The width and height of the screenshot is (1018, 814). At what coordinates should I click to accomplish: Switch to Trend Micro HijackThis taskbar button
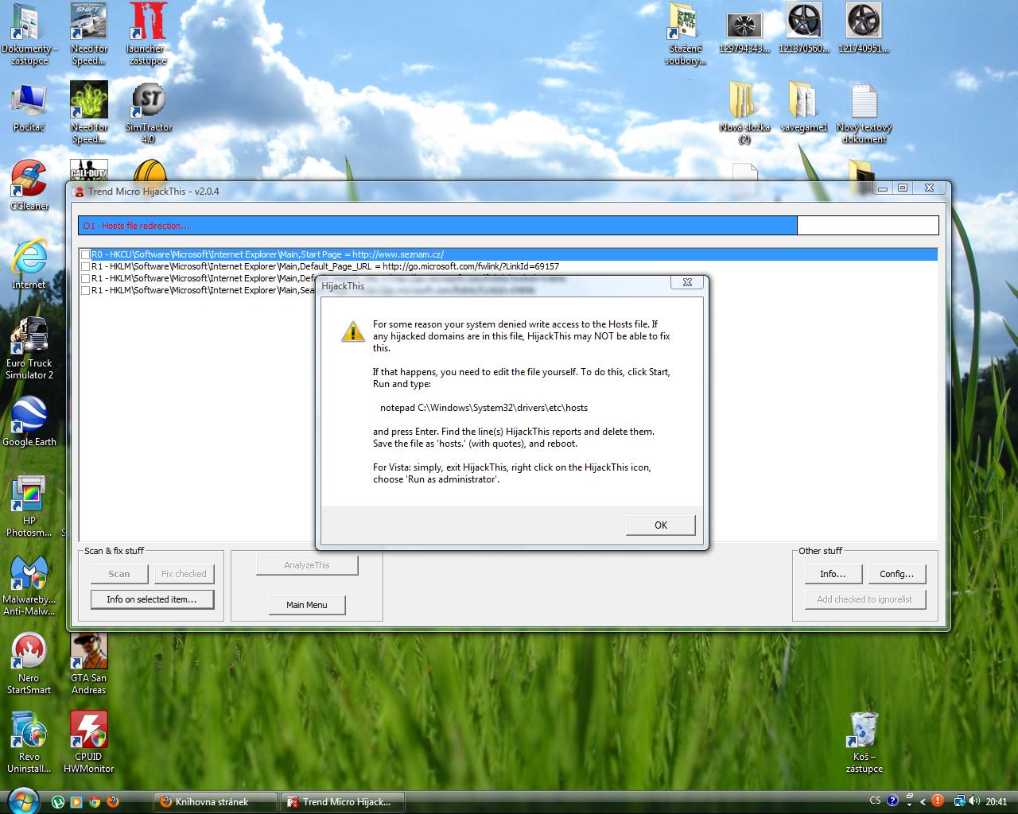342,802
